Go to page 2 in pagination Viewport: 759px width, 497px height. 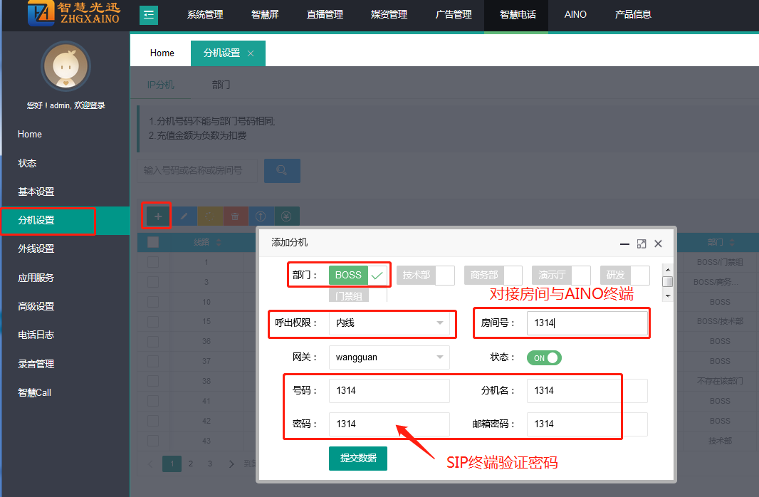tap(191, 464)
